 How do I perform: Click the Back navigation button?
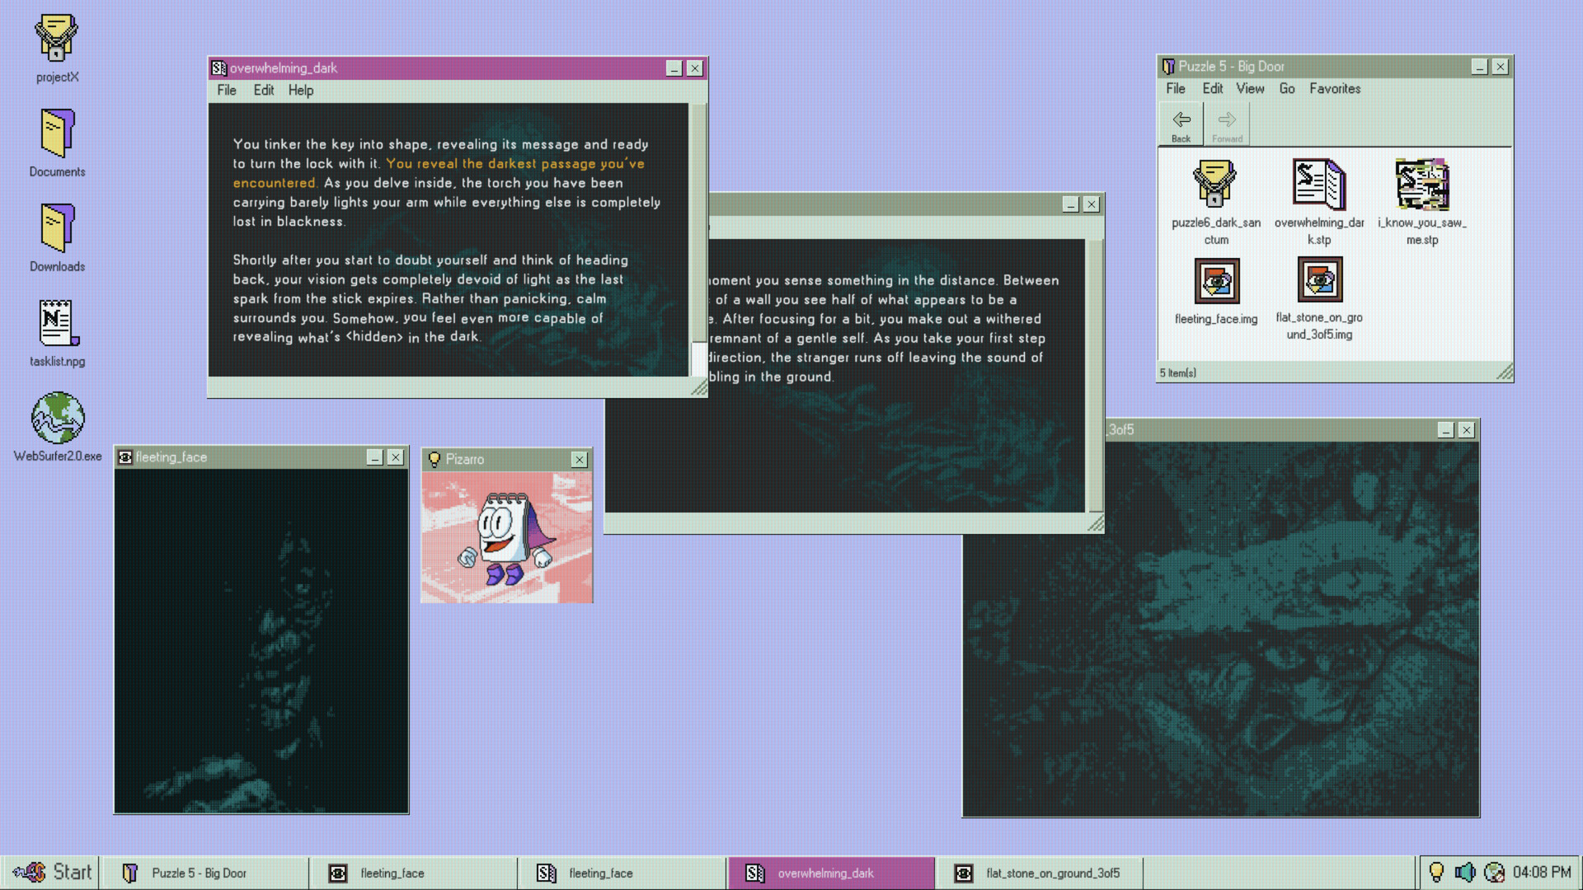point(1181,125)
